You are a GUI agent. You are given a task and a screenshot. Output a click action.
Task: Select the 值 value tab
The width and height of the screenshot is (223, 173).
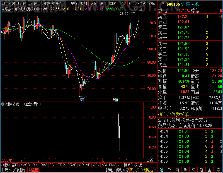[201, 170]
